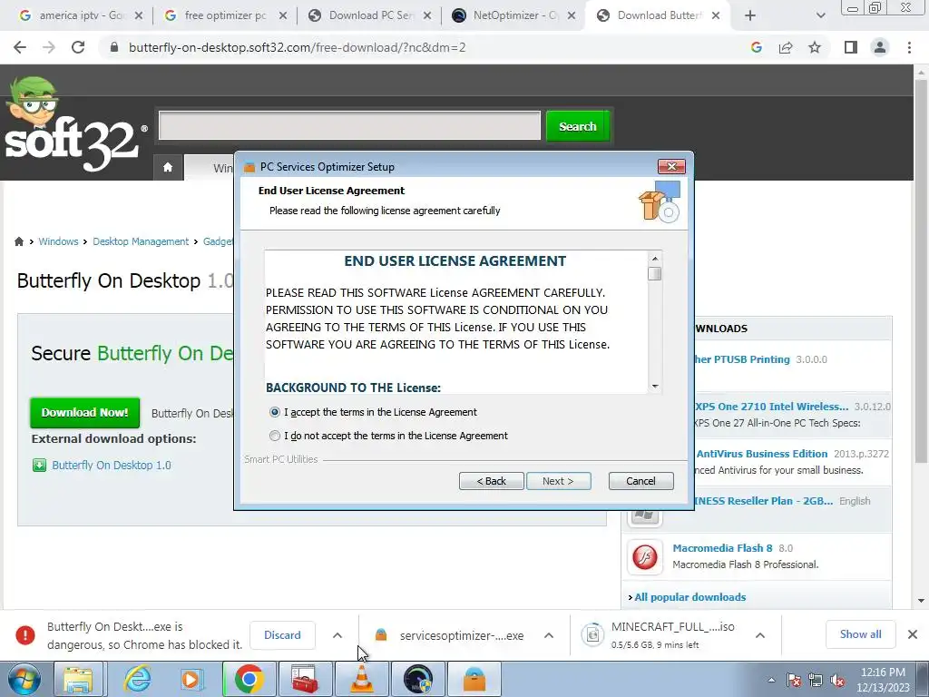Click Show all downloads button
This screenshot has width=929, height=697.
[x=860, y=634]
